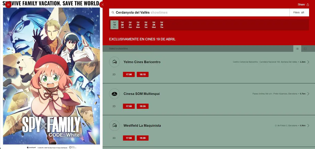The image size is (315, 149).
Task: Click the Crunchyroll logo below the poster
Action: [x=31, y=147]
